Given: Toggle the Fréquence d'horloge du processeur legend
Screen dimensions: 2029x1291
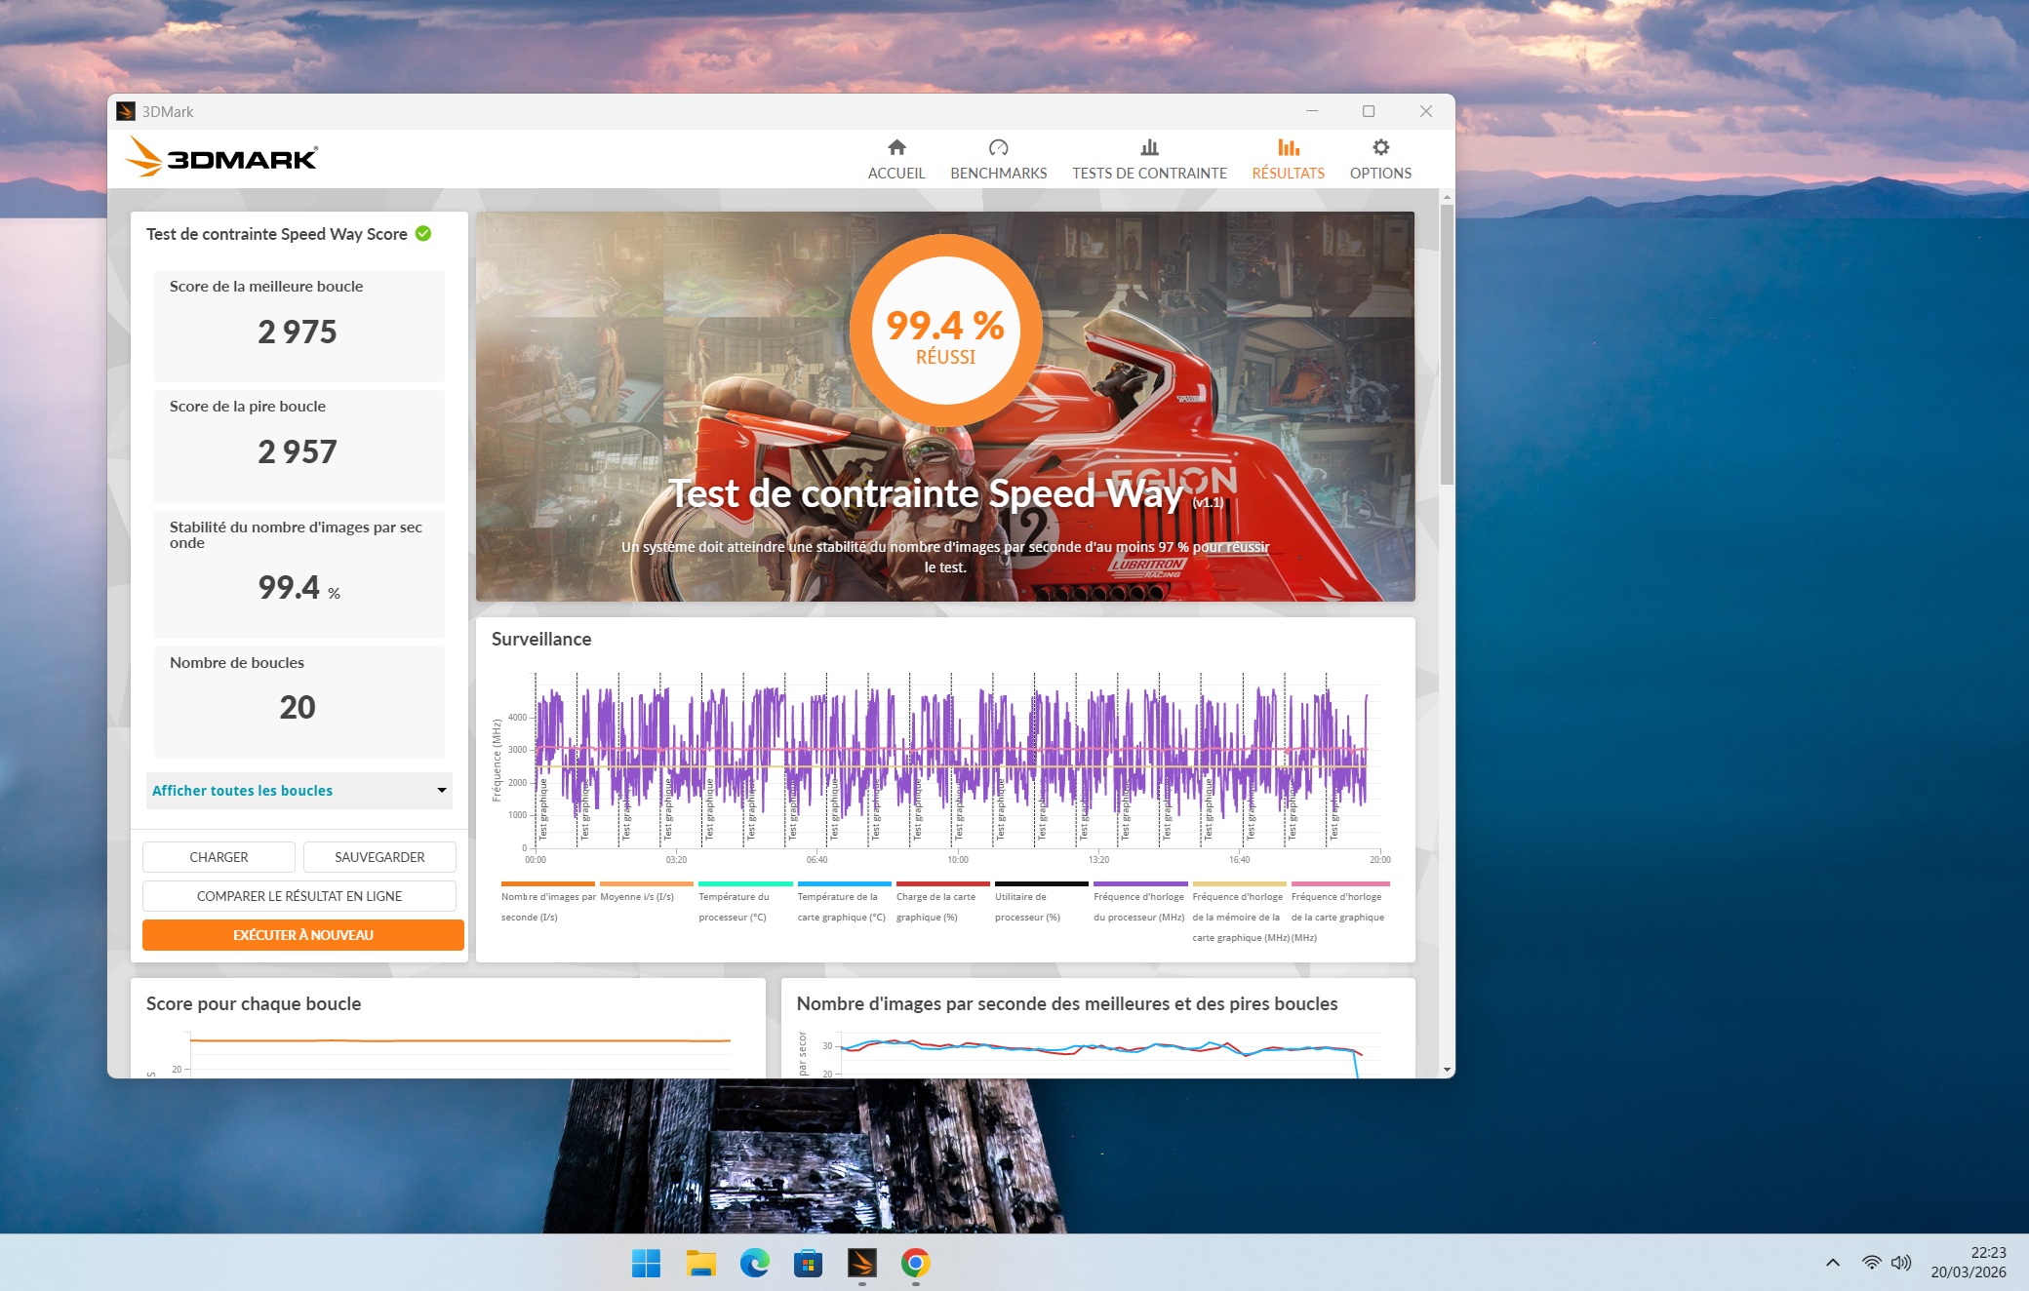Looking at the screenshot, I should point(1138,907).
